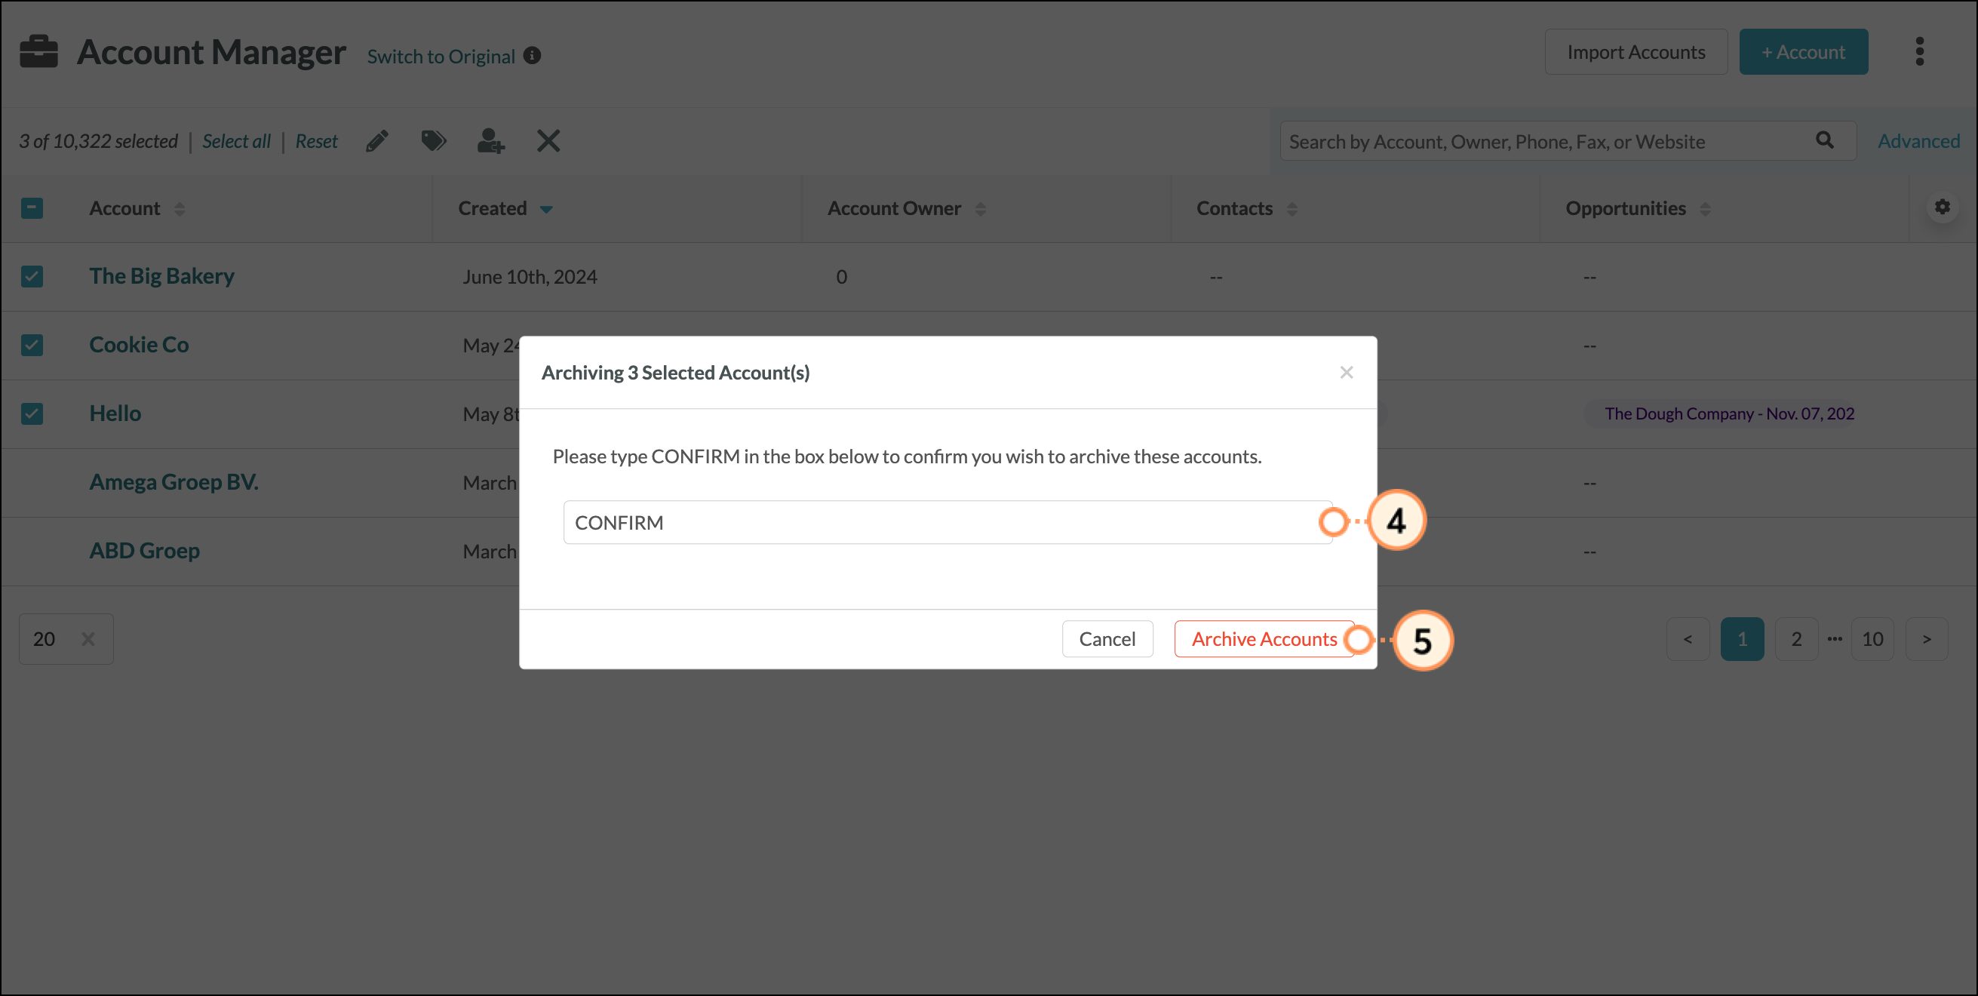Uncheck the Hello row checkbox
Image resolution: width=1978 pixels, height=996 pixels.
pyautogui.click(x=32, y=414)
